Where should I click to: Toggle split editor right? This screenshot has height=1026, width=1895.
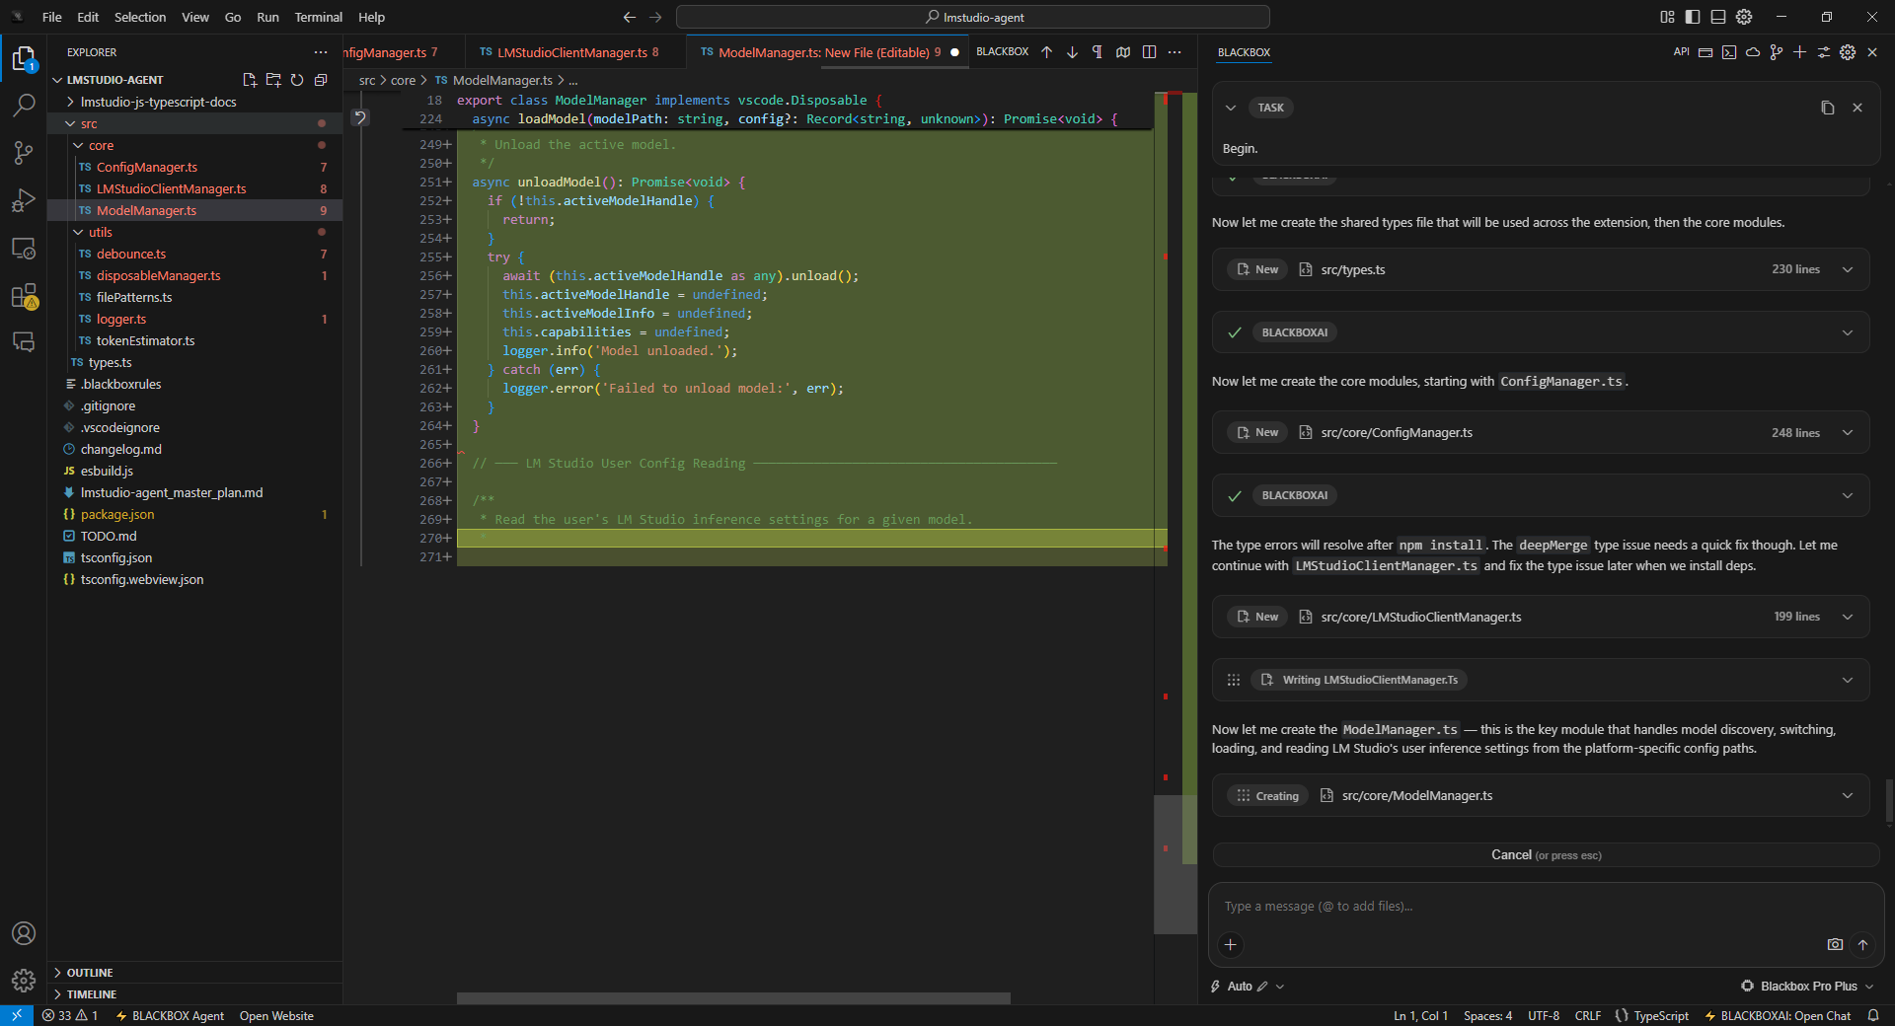pyautogui.click(x=1149, y=52)
